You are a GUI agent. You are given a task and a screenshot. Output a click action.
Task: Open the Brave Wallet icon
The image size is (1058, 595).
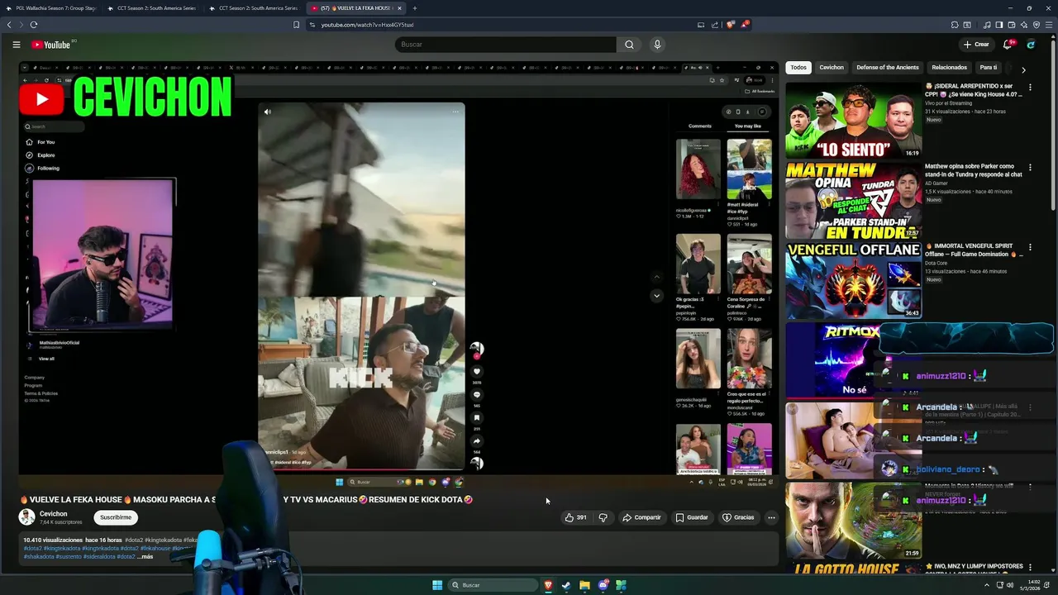[1012, 25]
